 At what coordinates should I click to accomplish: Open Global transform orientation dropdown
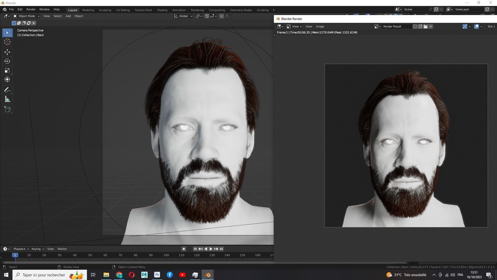click(x=183, y=16)
